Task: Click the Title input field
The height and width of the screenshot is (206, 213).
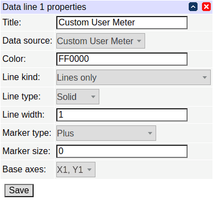Action: (x=122, y=23)
